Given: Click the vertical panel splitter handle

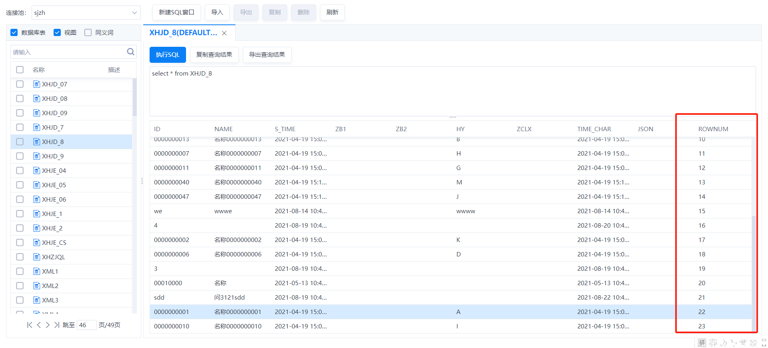Looking at the screenshot, I should pyautogui.click(x=142, y=181).
